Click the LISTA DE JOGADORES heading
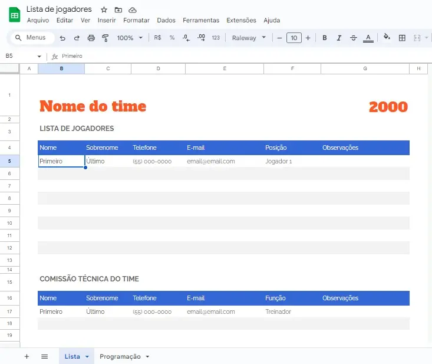 (77, 129)
